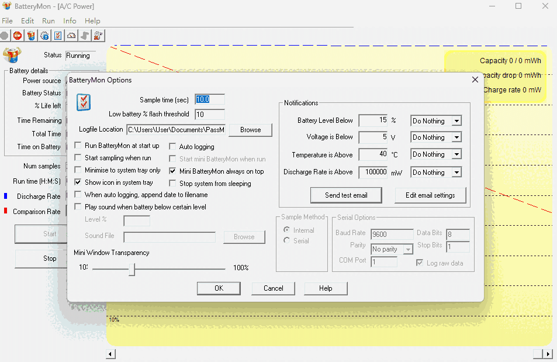The width and height of the screenshot is (557, 362).
Task: Click the blue Discharge Rate color marker
Action: point(6,196)
